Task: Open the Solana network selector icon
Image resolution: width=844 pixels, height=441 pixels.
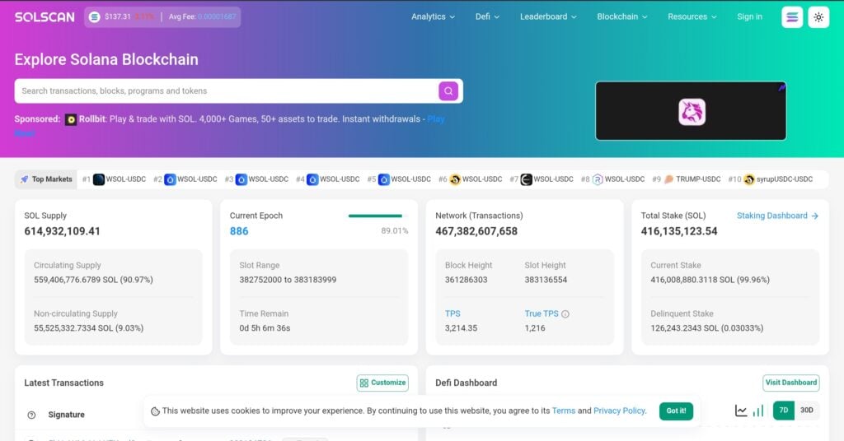Action: [792, 17]
